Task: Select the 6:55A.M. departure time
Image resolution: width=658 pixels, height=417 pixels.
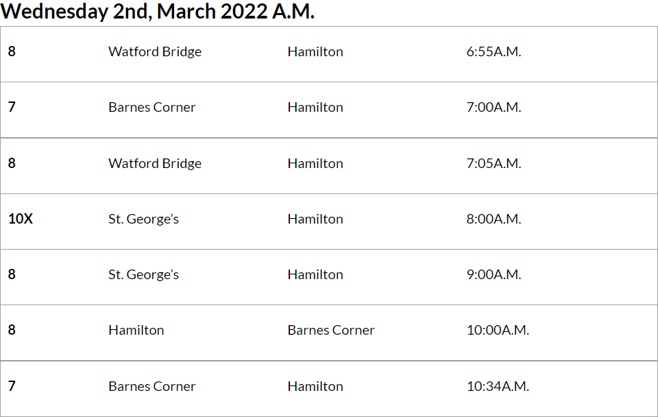Action: [493, 52]
